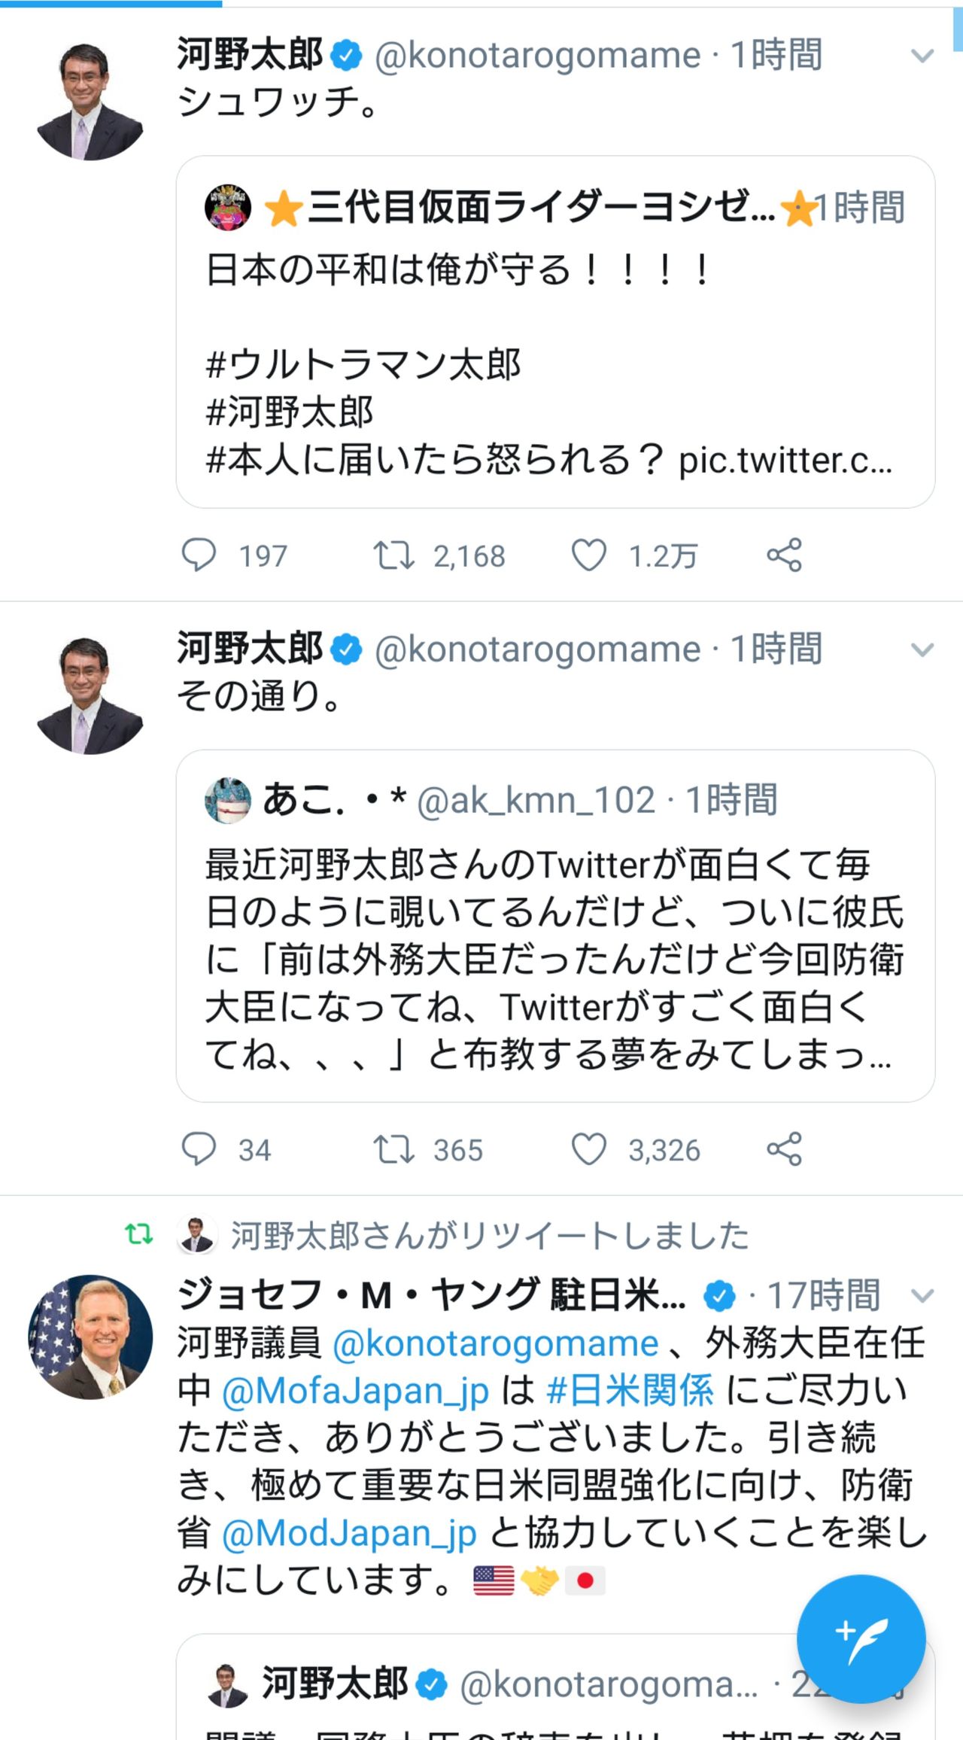Like the その通り tweet
Screen dimensions: 963x1740
(x=588, y=1149)
